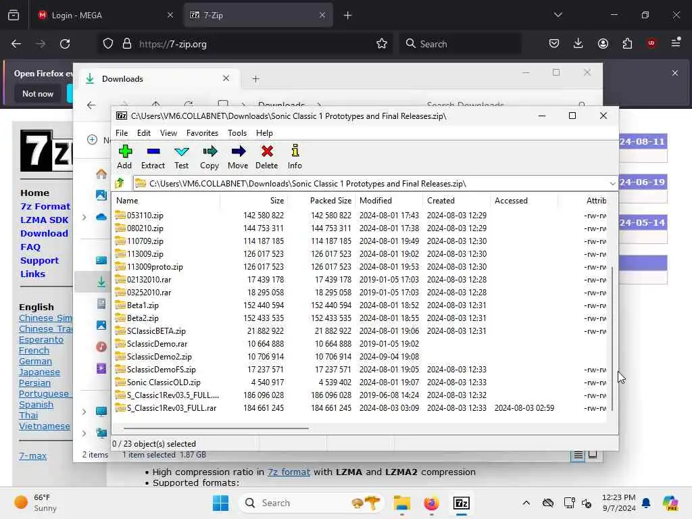Save to Pocket icon in Firefox toolbar
The height and width of the screenshot is (519, 692).
point(554,43)
